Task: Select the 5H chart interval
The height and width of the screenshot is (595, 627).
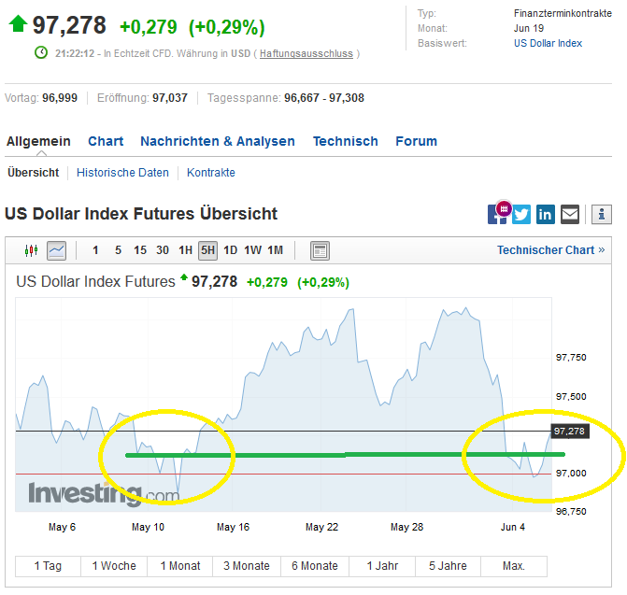Action: [x=207, y=250]
